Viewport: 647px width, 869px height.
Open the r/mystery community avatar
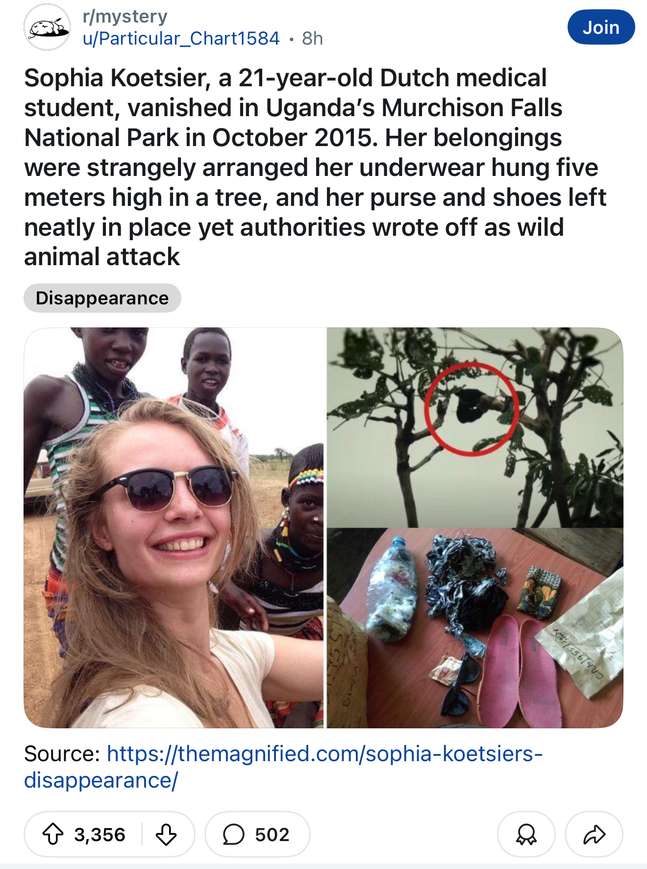click(47, 27)
